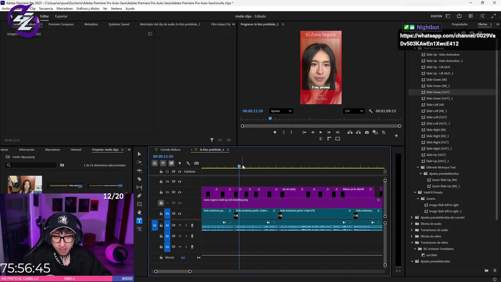Mark In point in Program monitor
The height and width of the screenshot is (282, 501).
coord(284,132)
